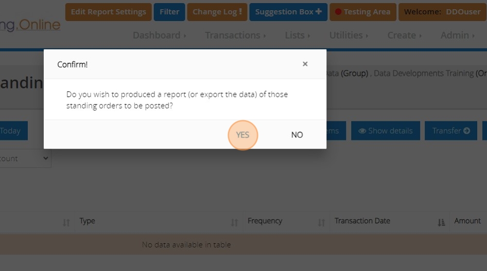Sort by Transaction Date sort icon
487x271 pixels.
pos(441,222)
